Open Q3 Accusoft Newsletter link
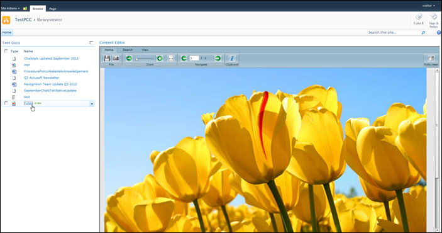 [41, 77]
